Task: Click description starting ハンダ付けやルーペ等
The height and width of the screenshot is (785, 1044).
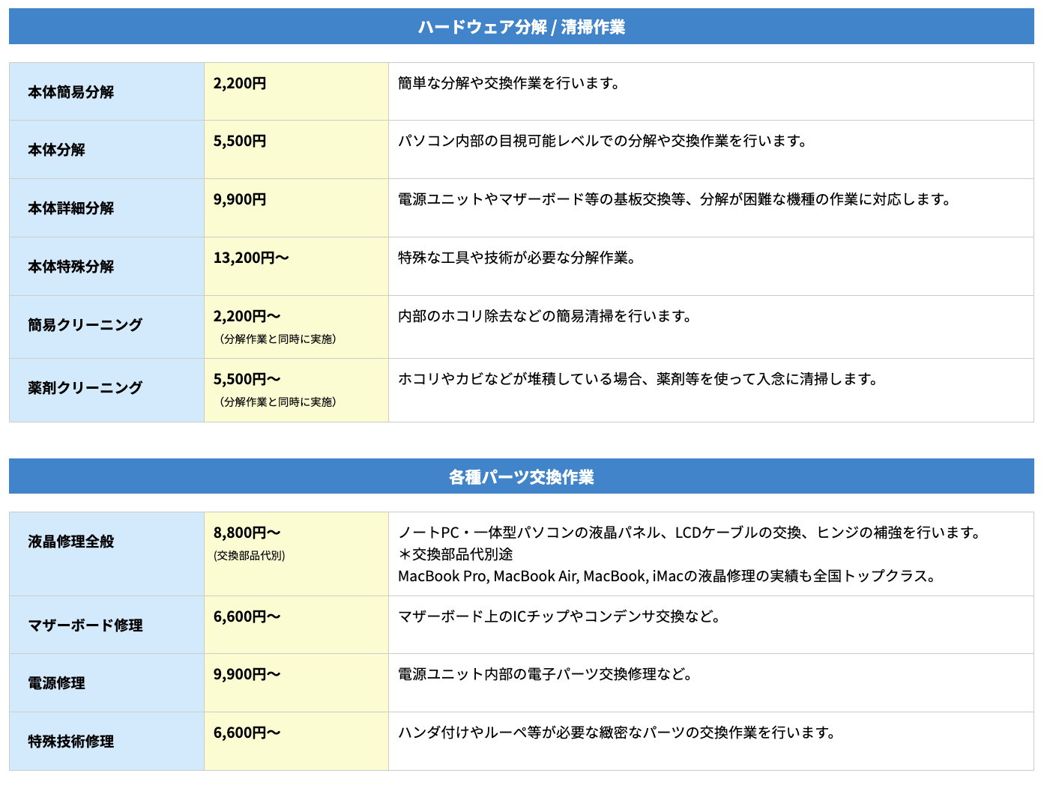Action: 618,733
